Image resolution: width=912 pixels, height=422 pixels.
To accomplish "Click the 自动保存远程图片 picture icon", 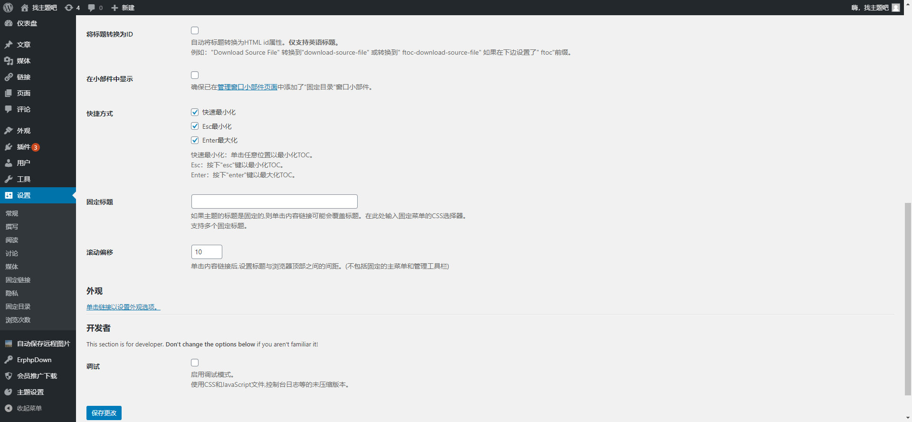I will [9, 344].
